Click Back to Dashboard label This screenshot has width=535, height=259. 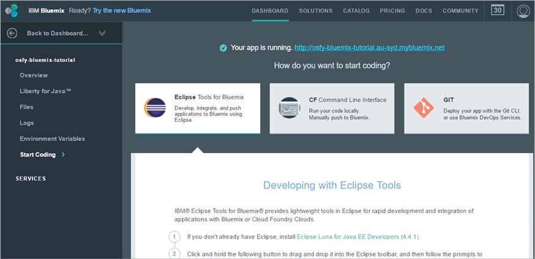[x=58, y=33]
